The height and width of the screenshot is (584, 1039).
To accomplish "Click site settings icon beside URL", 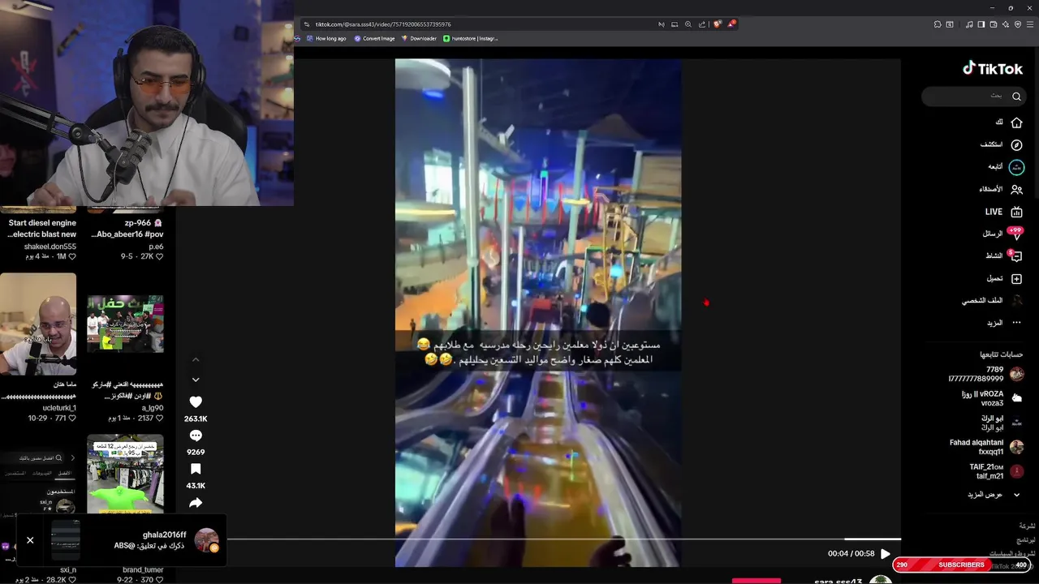I will 306,24.
